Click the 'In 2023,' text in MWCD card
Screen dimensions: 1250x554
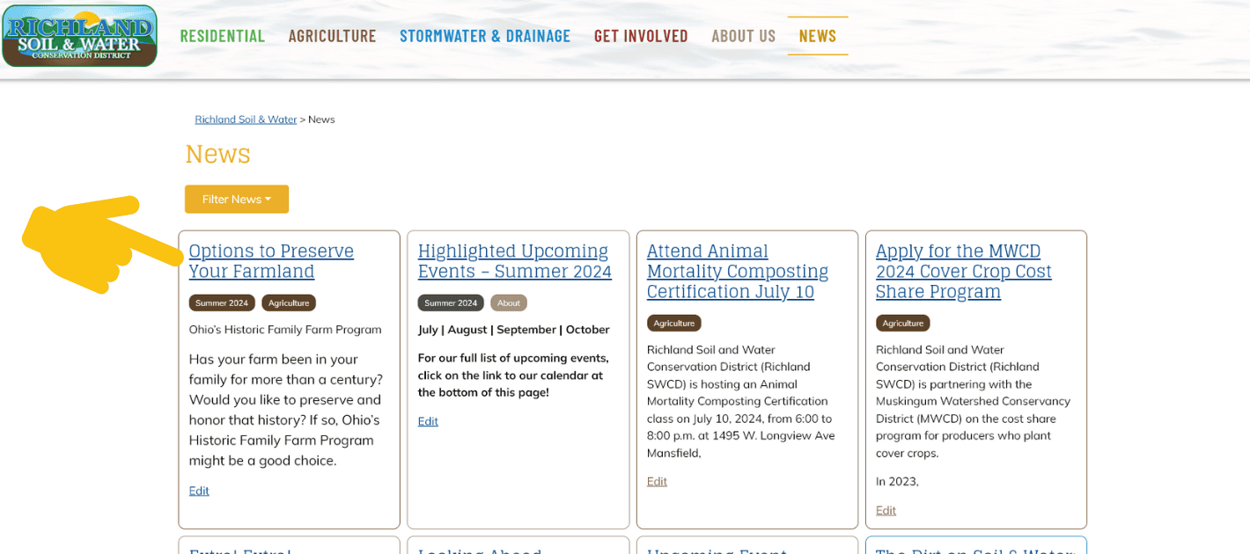[x=897, y=481]
